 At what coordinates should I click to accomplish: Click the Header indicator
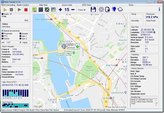click(20, 34)
